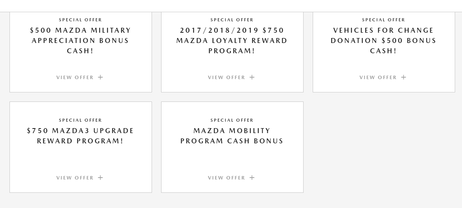Open Vehicles For Change Donation title
This screenshot has height=208, width=462.
[x=384, y=40]
